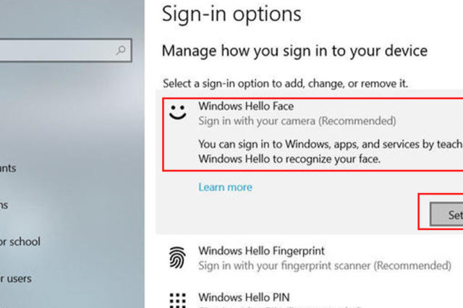Open the sidebar item ending in 'r users'

(16, 278)
